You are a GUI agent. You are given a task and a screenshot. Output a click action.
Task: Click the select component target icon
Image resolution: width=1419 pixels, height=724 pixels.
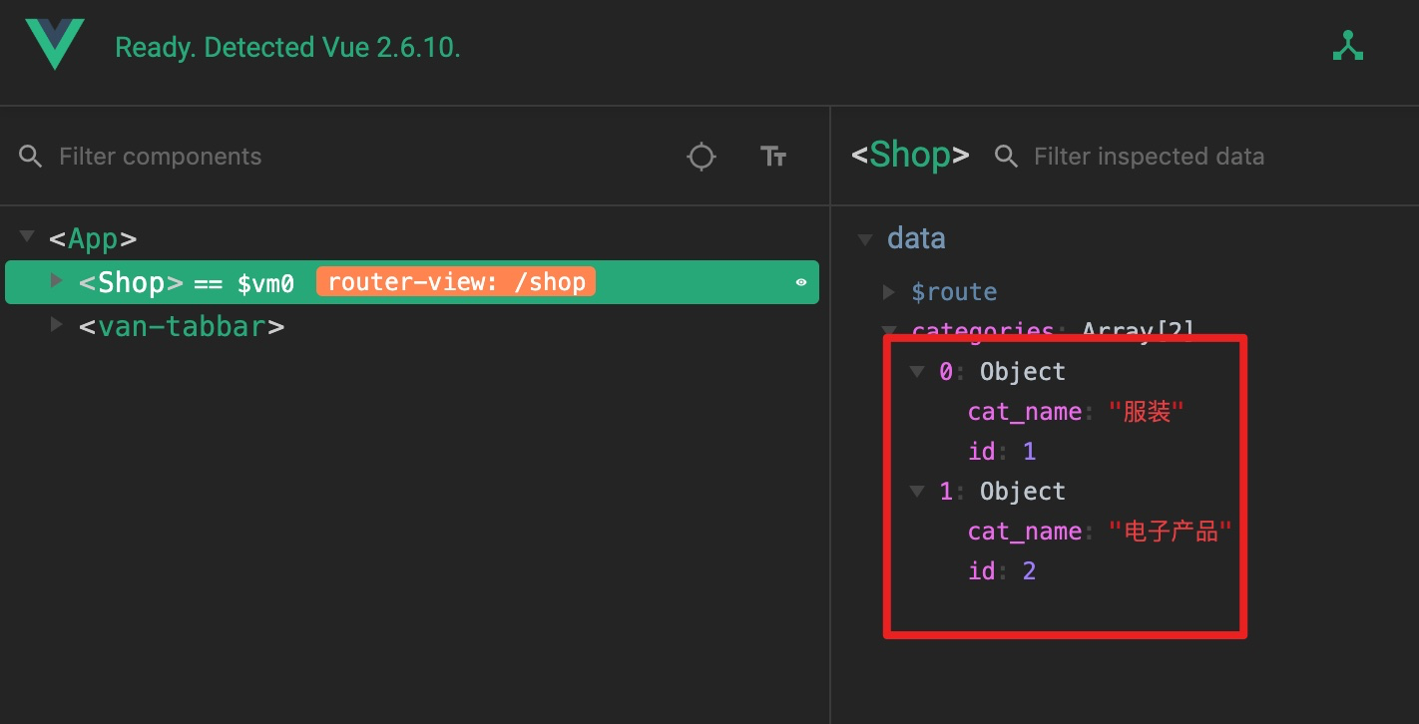pyautogui.click(x=702, y=157)
